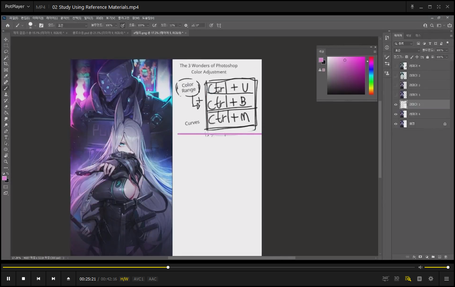Select the Eyedropper tool
This screenshot has width=455, height=287.
pos(6,76)
